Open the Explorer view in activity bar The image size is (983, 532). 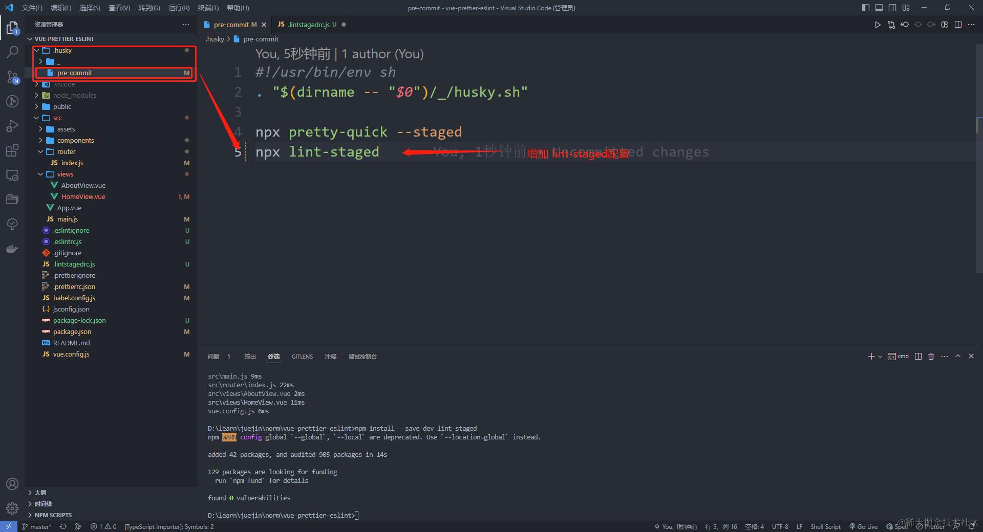(x=12, y=28)
